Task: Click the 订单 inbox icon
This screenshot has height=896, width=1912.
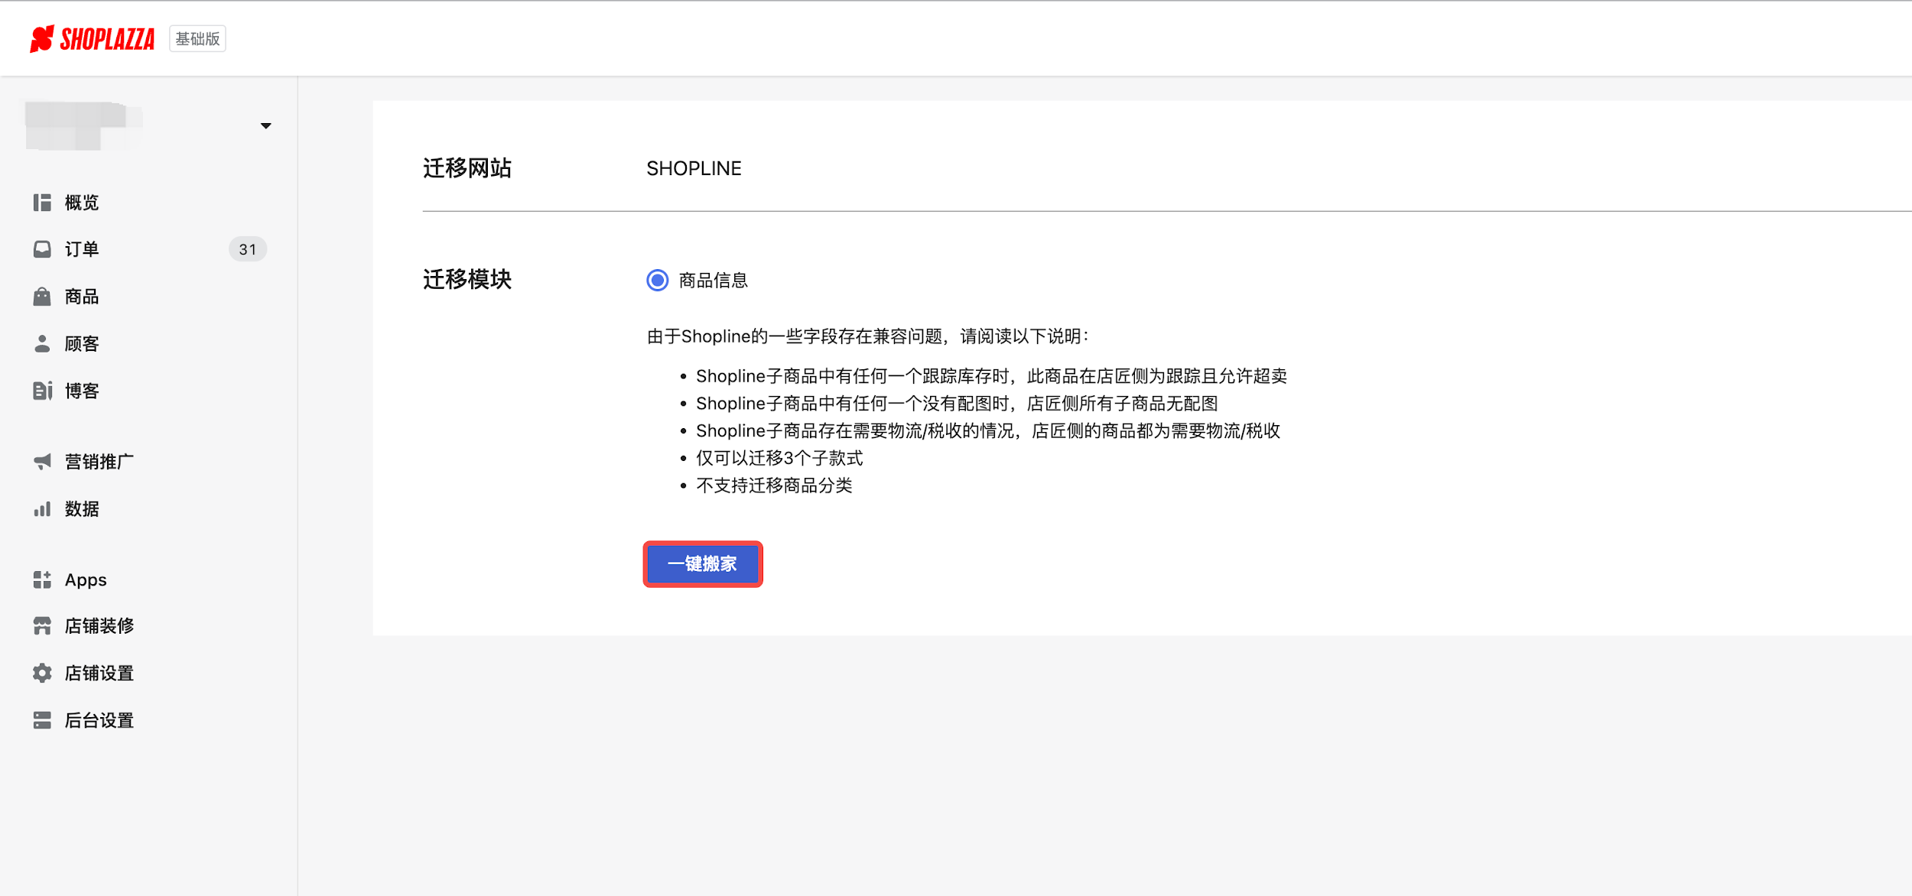Action: (42, 249)
